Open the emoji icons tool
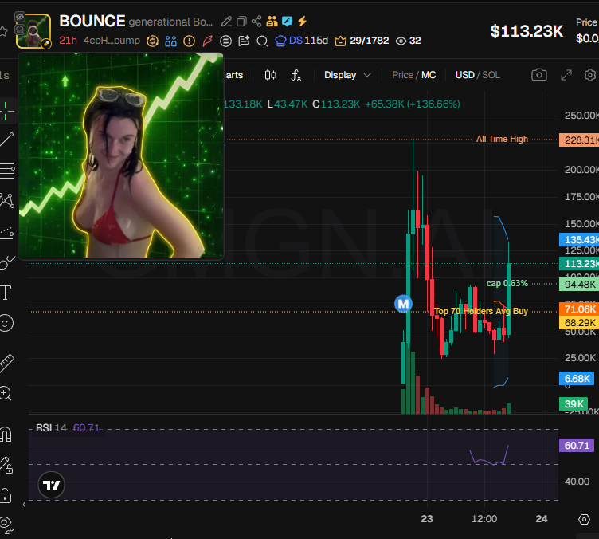599x539 pixels. pyautogui.click(x=6, y=323)
